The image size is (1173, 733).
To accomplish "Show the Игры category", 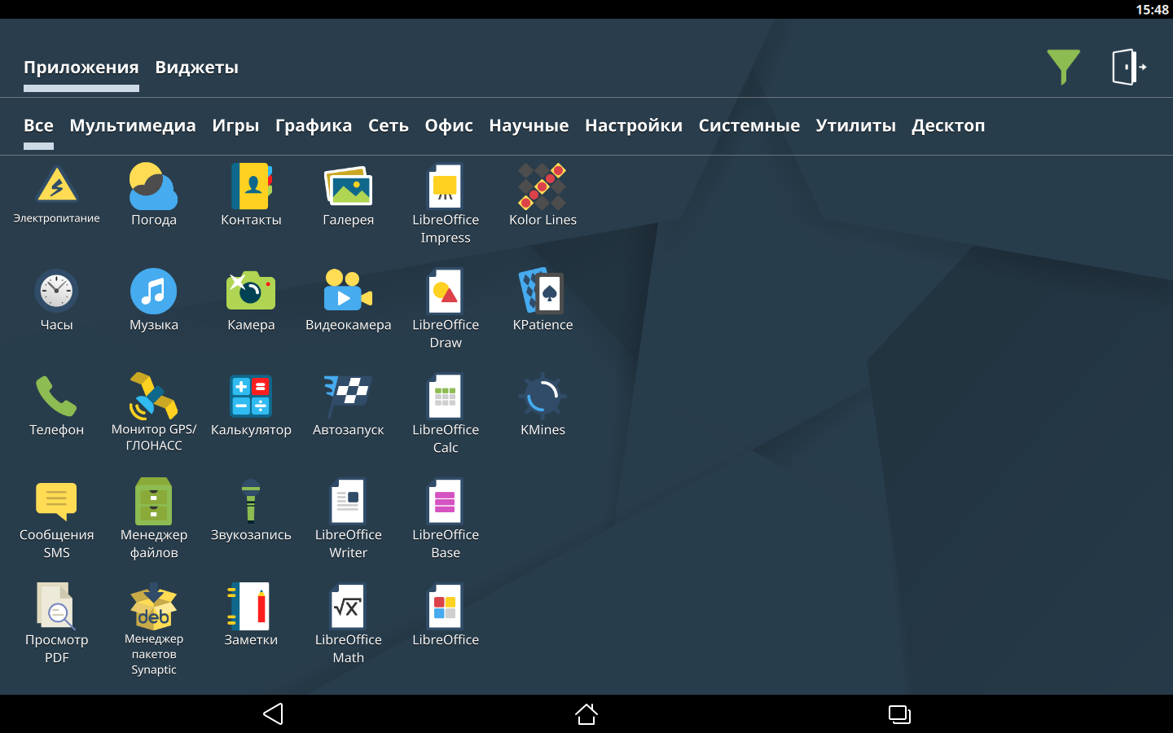I will click(x=235, y=125).
